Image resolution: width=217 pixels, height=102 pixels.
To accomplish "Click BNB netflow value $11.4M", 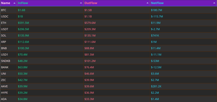I will [156, 48].
